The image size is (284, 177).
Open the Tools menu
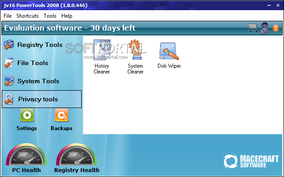(x=50, y=16)
